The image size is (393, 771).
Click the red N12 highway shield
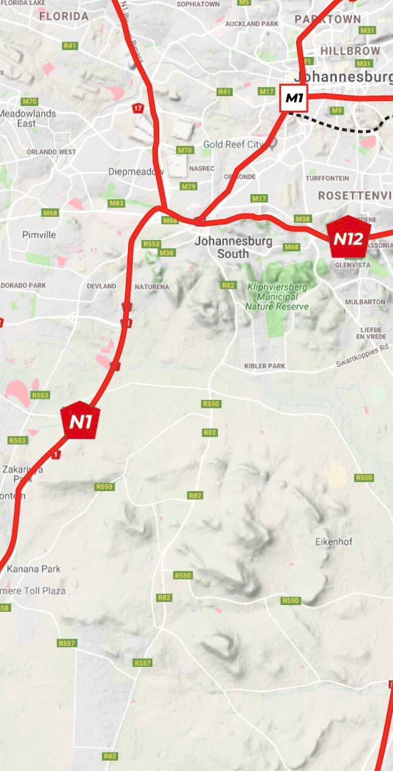(x=348, y=238)
